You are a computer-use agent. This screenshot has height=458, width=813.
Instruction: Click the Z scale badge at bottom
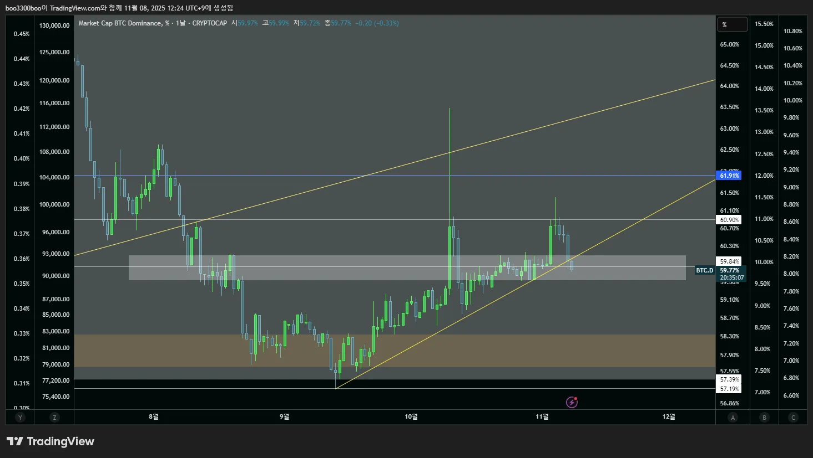[x=54, y=417]
